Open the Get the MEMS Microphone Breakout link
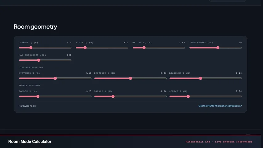 pos(220,106)
